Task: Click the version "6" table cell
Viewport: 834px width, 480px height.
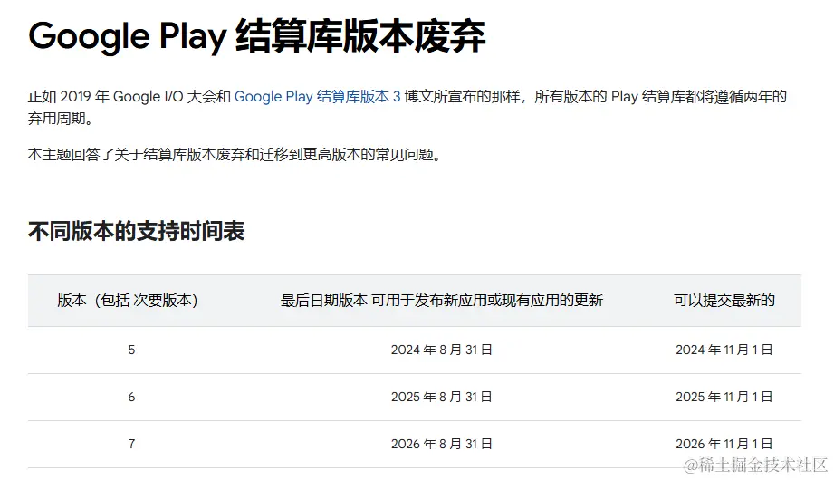Action: pos(131,397)
